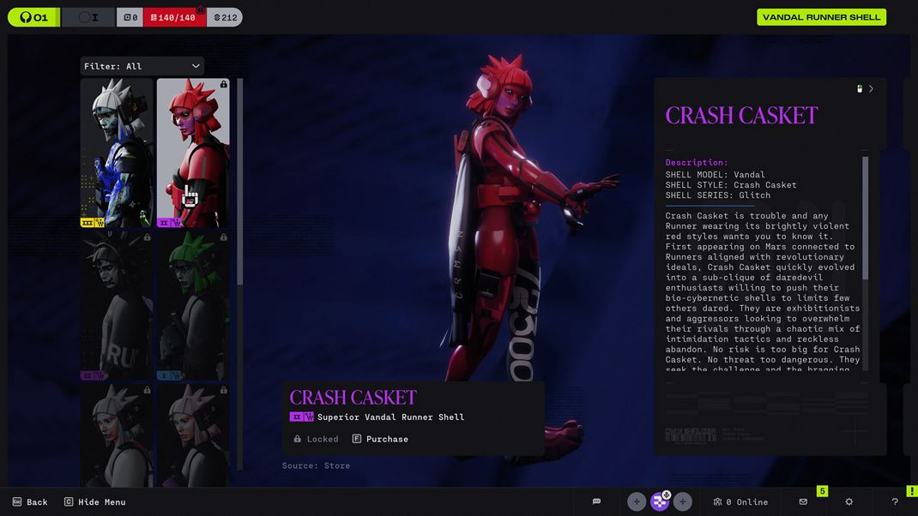This screenshot has width=918, height=516.
Task: Go back with the Back button
Action: point(30,501)
